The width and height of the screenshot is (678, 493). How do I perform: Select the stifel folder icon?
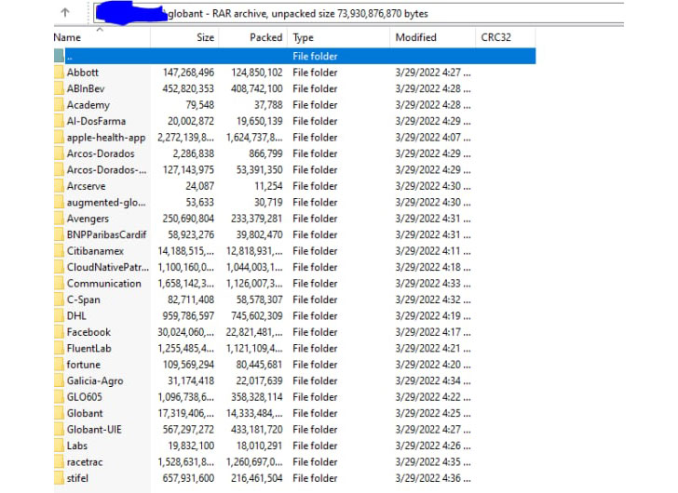(x=59, y=478)
